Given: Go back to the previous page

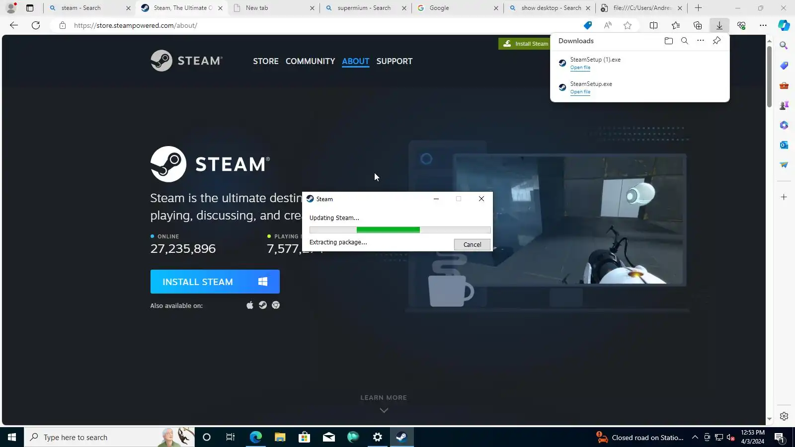Looking at the screenshot, I should point(14,25).
